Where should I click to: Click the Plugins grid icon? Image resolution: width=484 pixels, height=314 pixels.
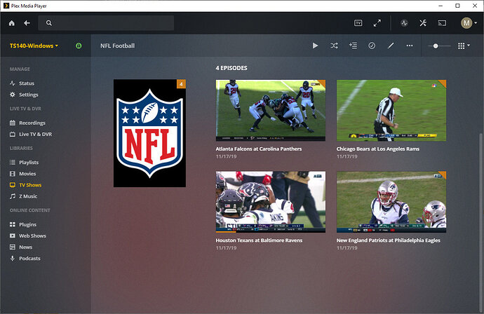[13, 224]
